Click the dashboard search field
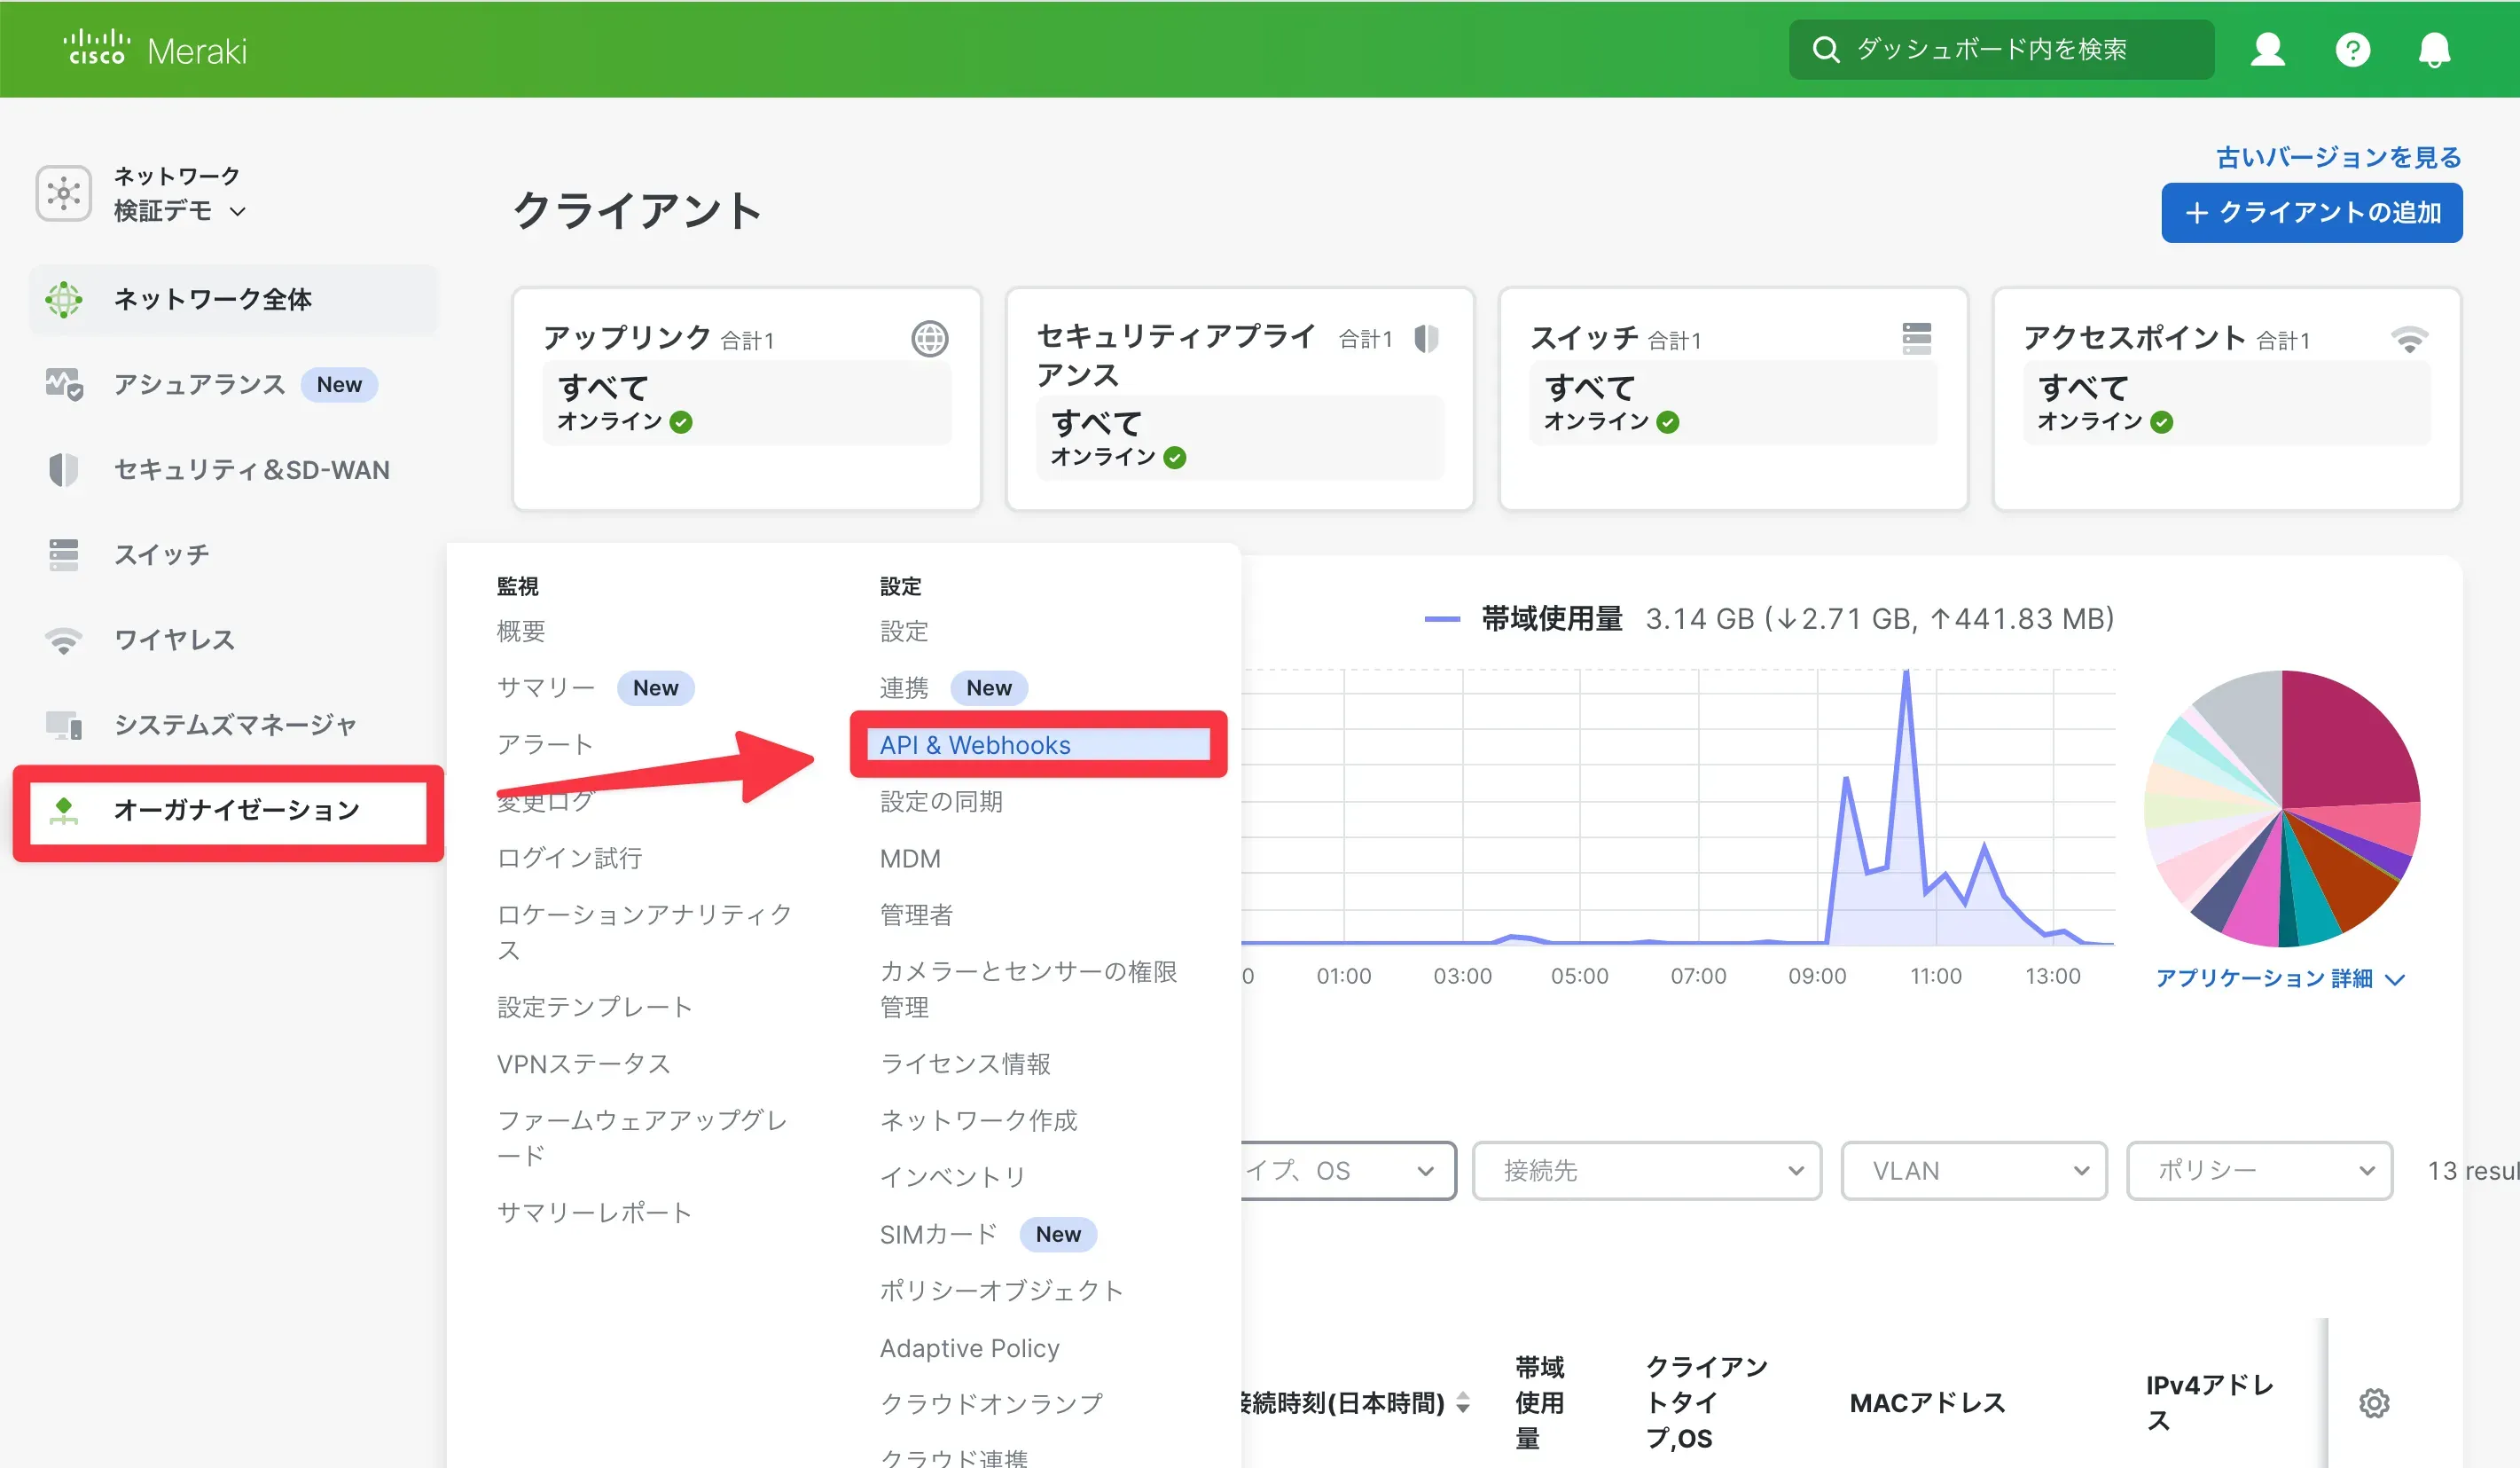 (2000, 49)
